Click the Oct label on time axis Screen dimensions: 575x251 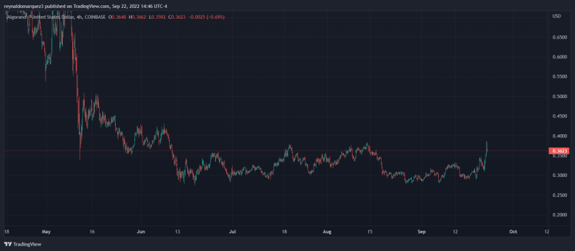point(513,232)
